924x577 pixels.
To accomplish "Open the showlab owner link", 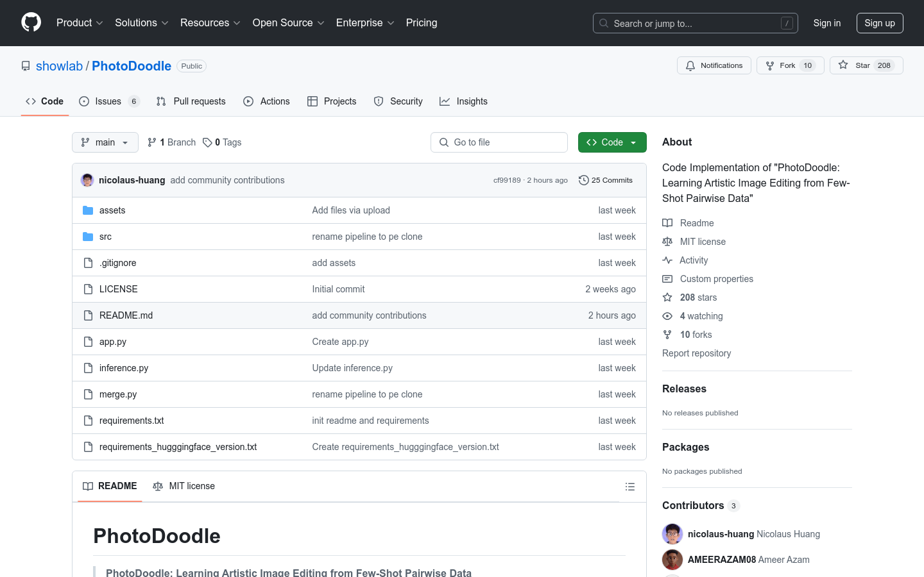I will [59, 66].
